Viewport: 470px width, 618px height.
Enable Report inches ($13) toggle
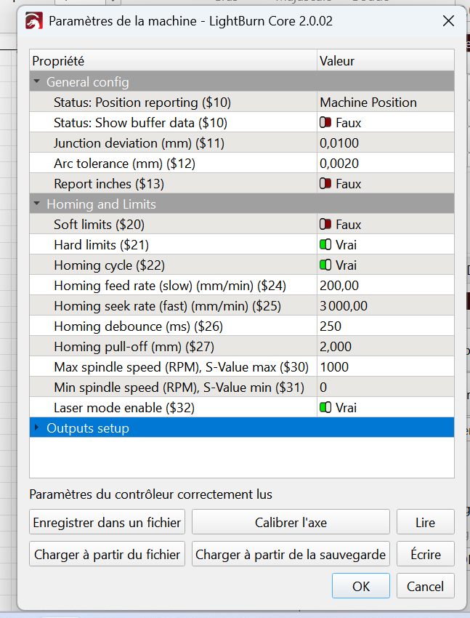326,184
